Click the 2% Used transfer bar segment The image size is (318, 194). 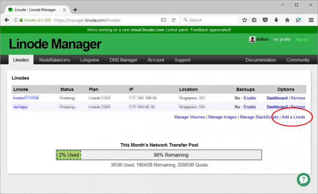click(68, 155)
